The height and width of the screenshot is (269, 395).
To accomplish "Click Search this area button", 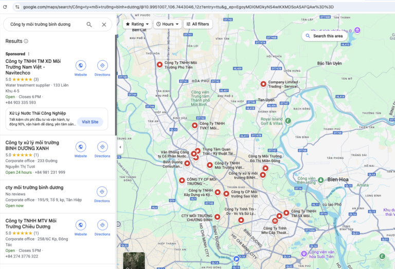I will pyautogui.click(x=325, y=36).
